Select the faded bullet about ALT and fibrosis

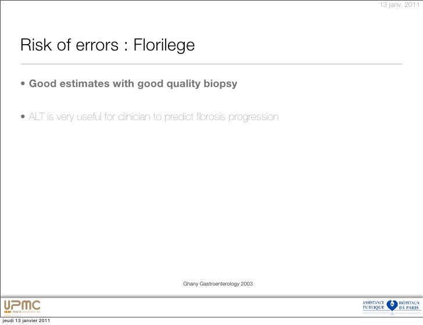tap(153, 117)
